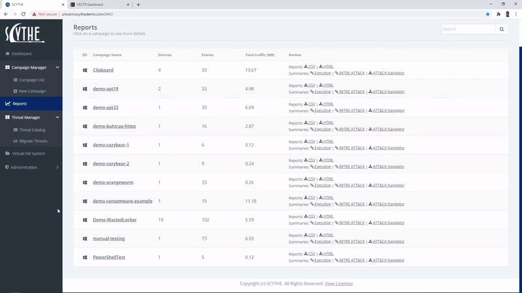
Task: Download ATT&CK Navigator for PowerShellTest
Action: (386, 260)
